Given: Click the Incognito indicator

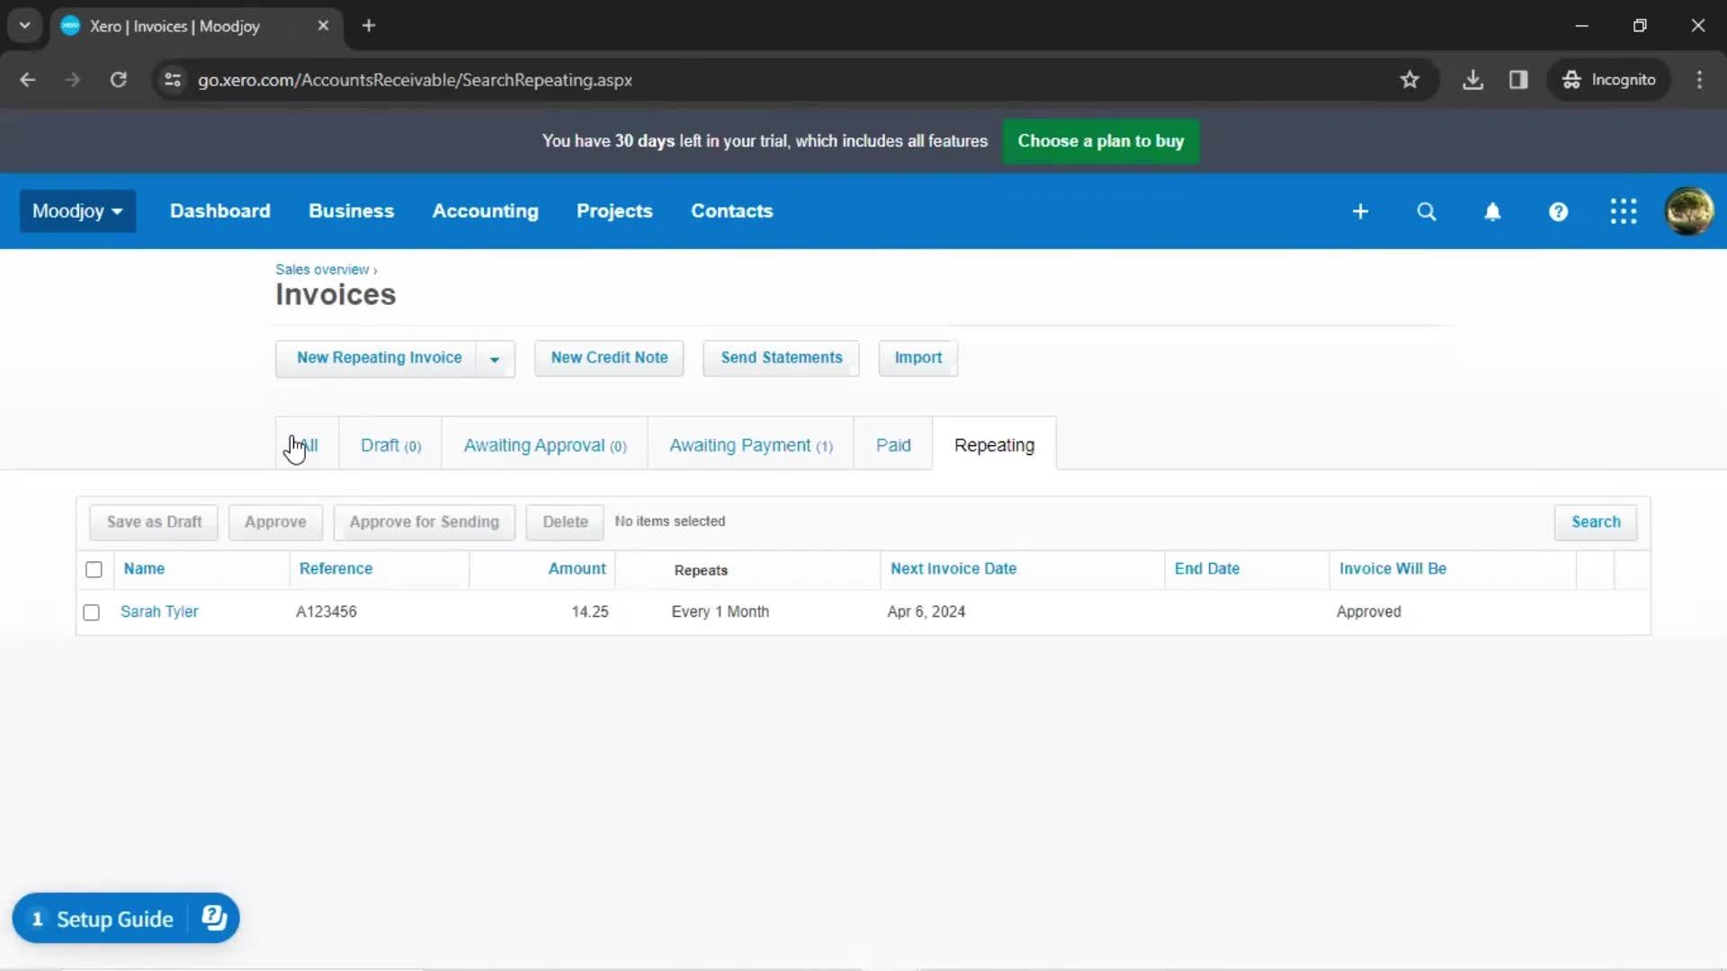Looking at the screenshot, I should point(1608,79).
